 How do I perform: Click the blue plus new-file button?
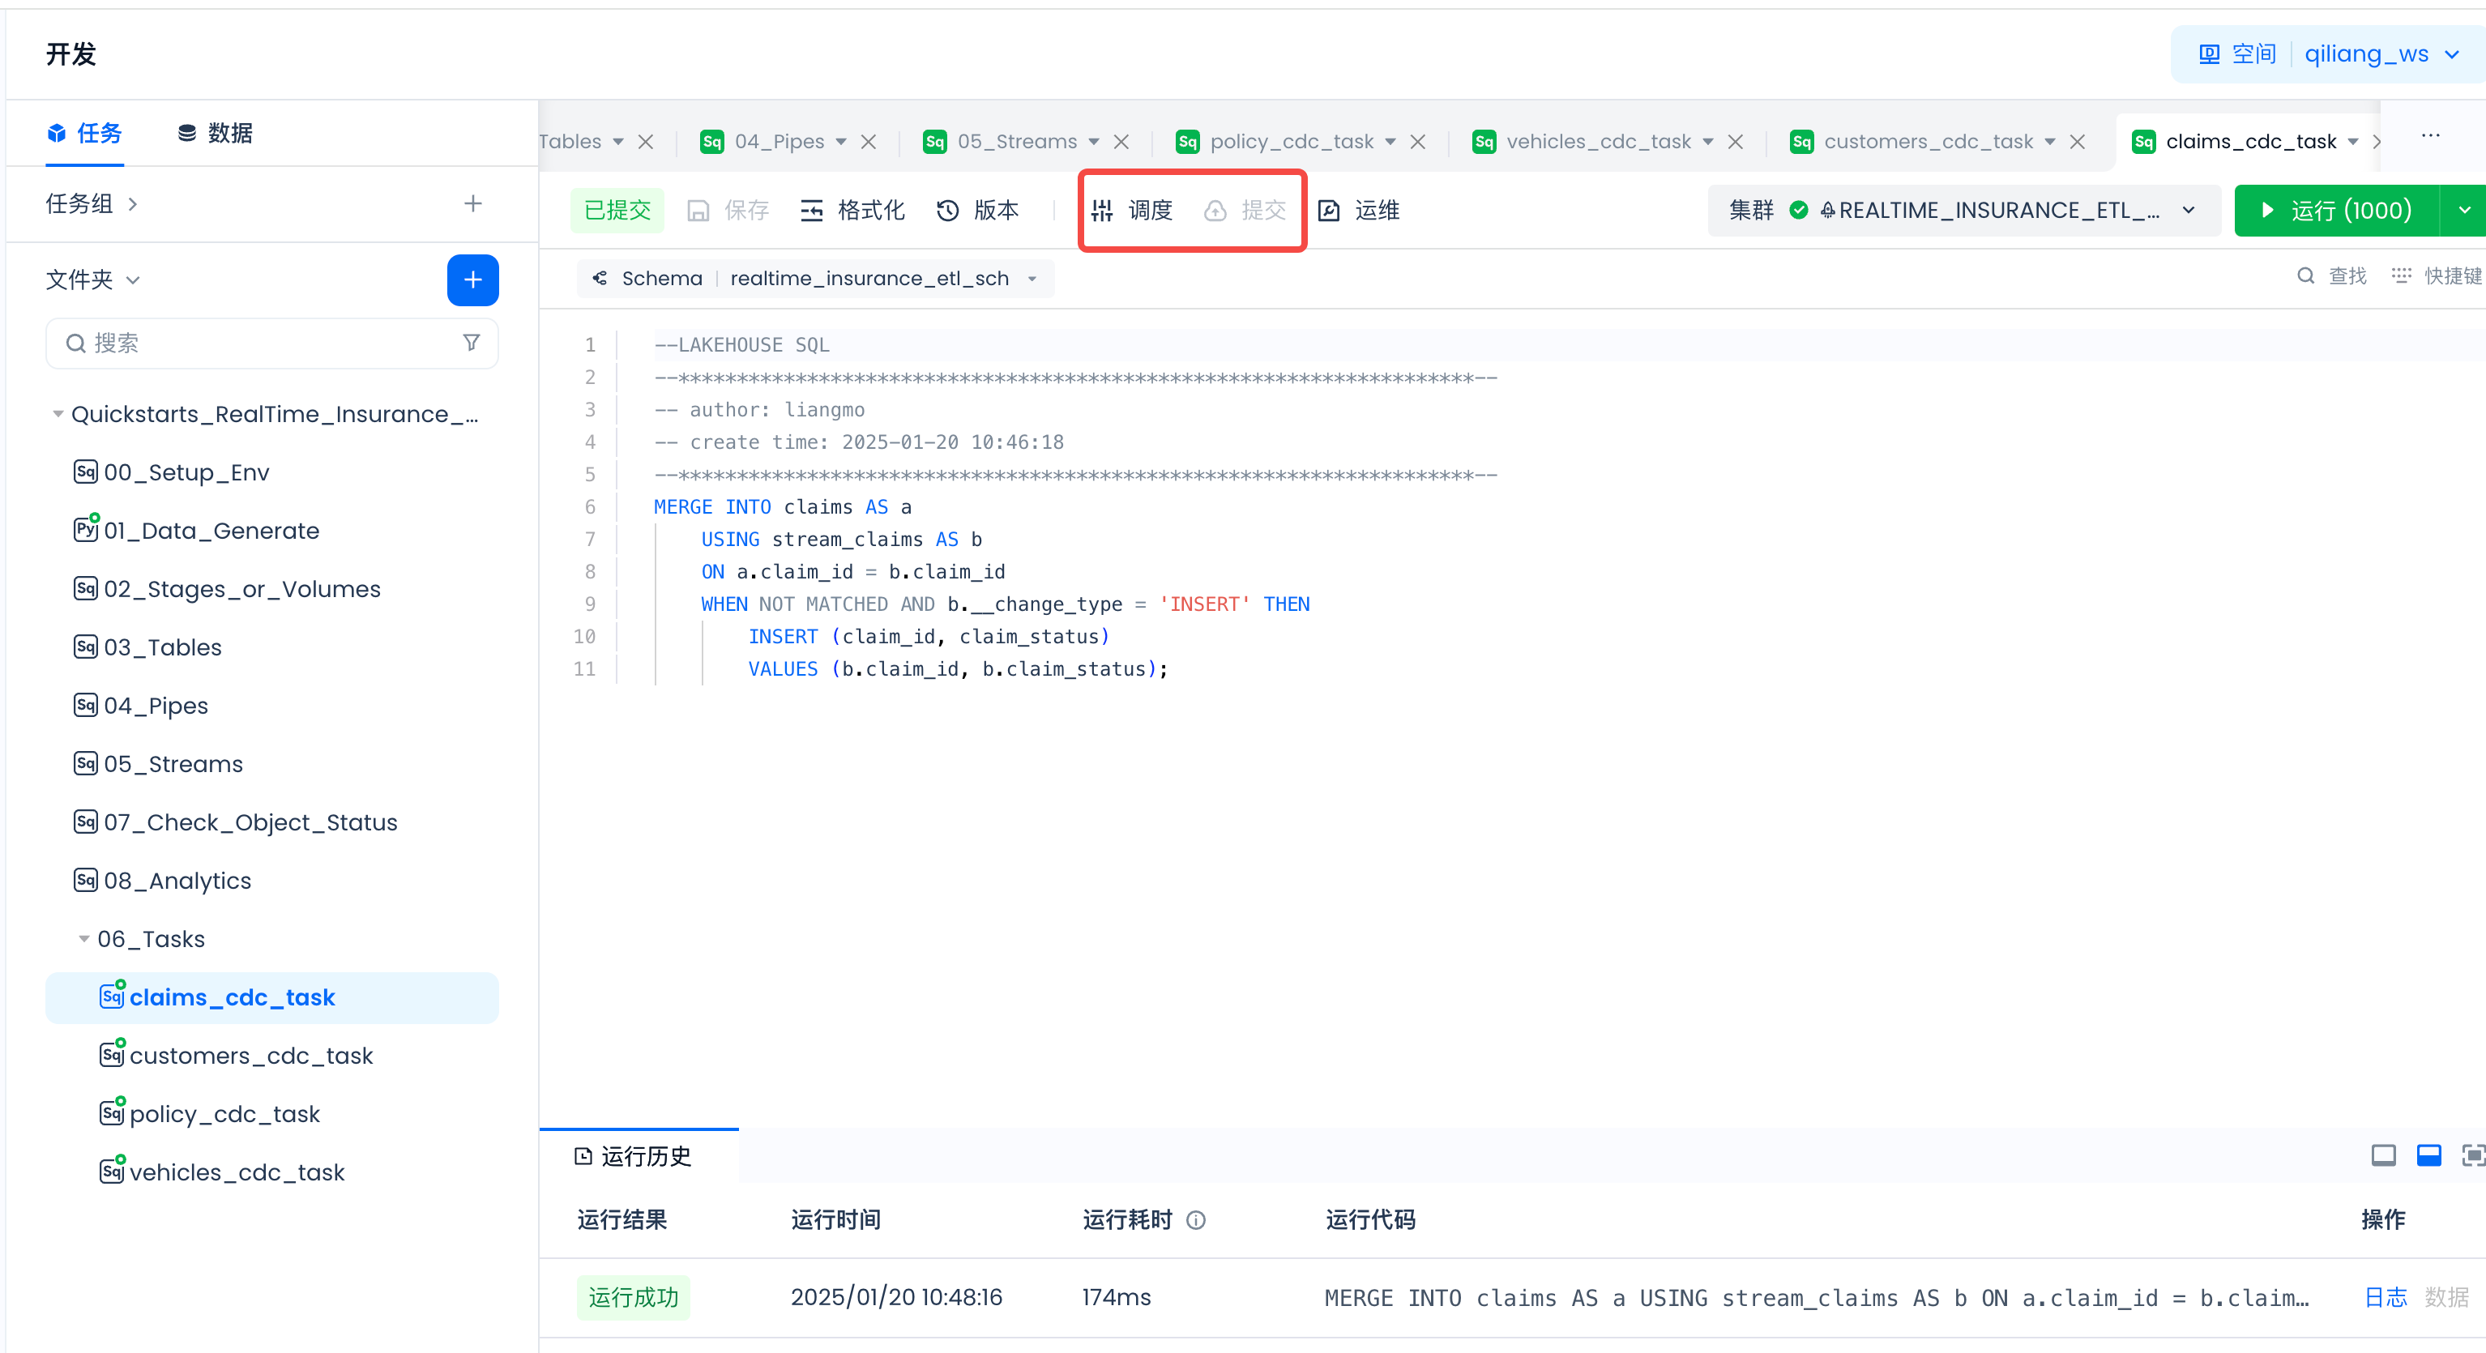472,280
